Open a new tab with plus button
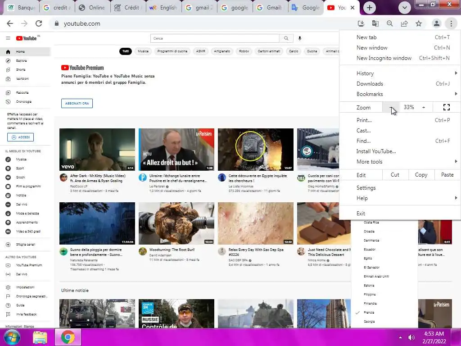461x346 pixels. [370, 8]
